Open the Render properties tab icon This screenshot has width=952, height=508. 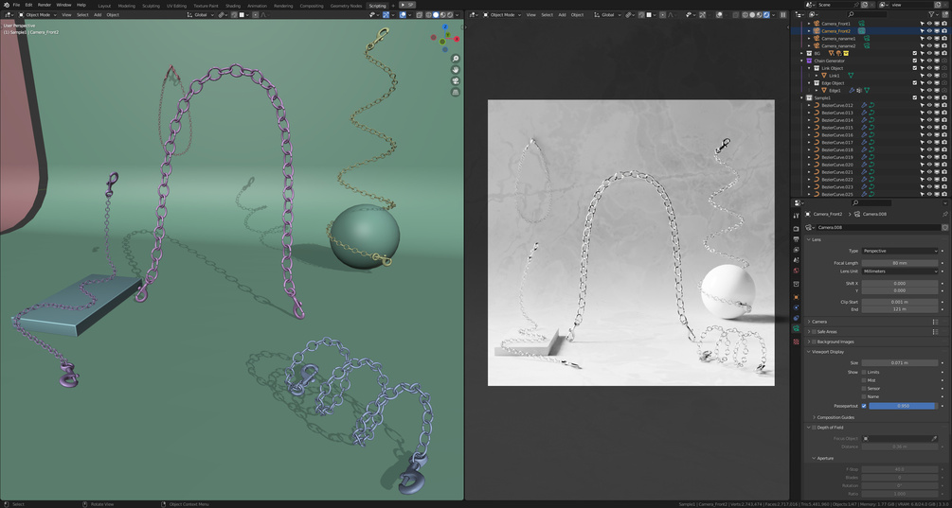point(796,229)
